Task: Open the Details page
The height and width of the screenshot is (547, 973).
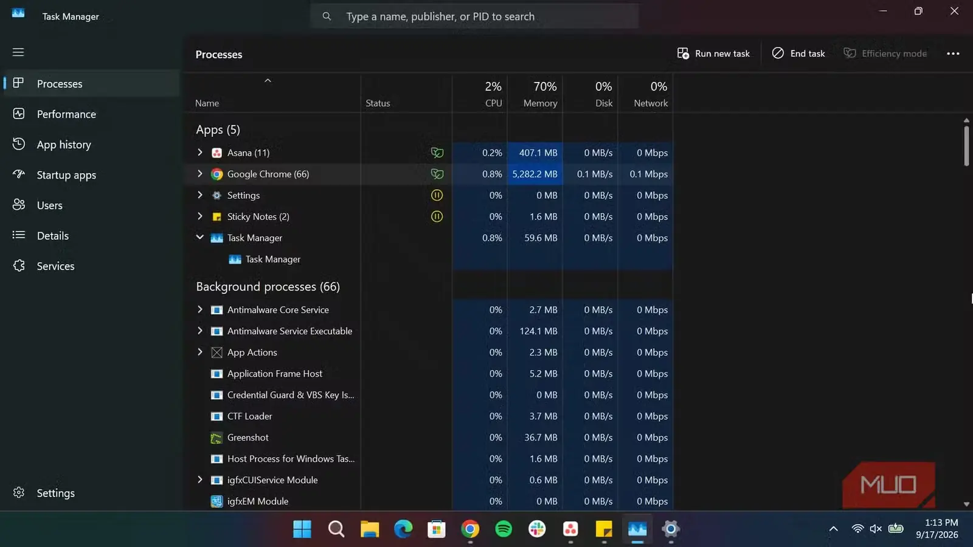Action: coord(91,236)
